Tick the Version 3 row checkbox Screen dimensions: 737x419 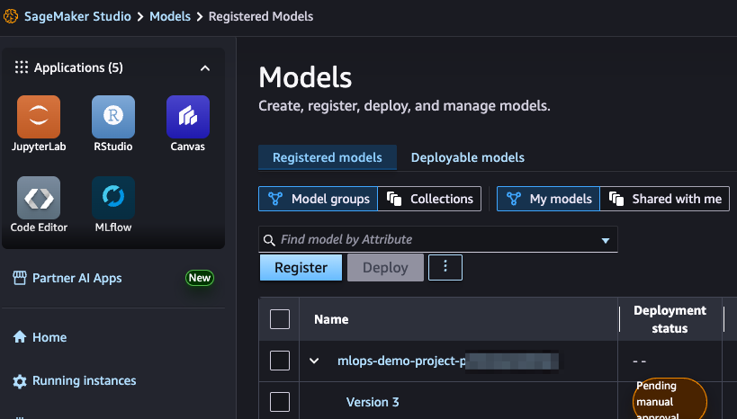click(280, 402)
